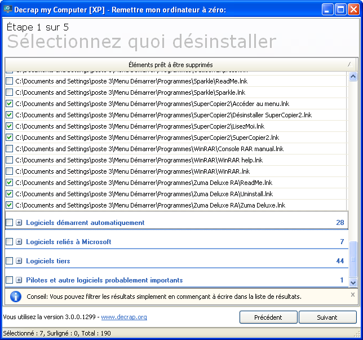
Task: Select the Sparkle\Sparkle.lnk row text
Action: [130, 92]
